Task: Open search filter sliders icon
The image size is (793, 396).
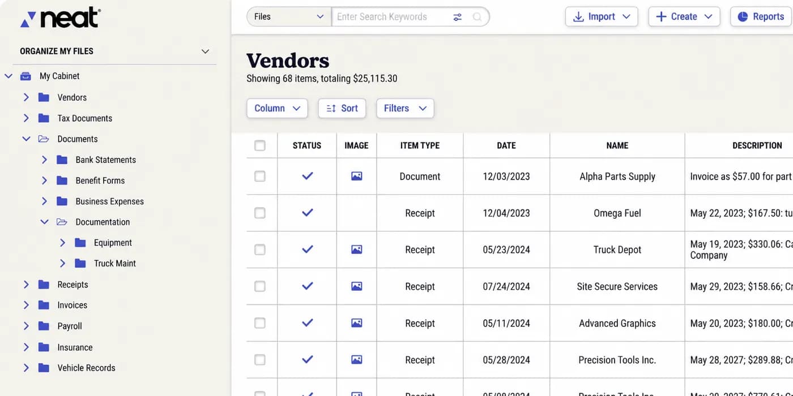Action: click(457, 17)
